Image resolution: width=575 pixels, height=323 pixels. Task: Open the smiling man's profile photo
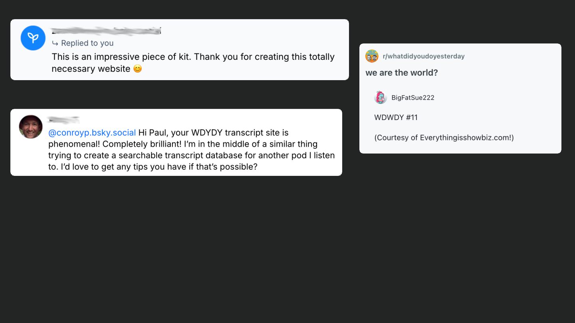(31, 127)
